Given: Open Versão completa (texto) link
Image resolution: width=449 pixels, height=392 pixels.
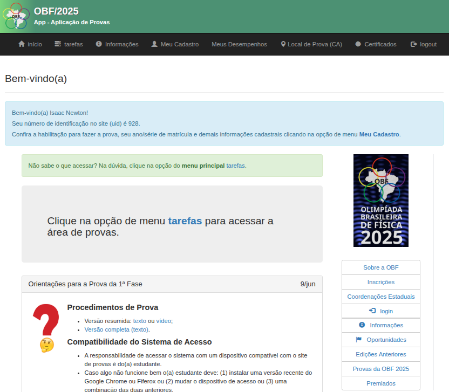Looking at the screenshot, I should [116, 329].
